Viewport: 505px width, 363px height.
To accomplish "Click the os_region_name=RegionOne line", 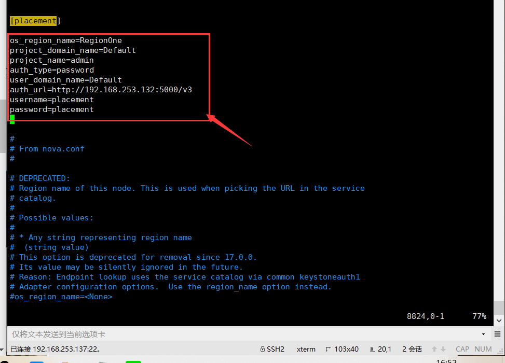I will pos(66,40).
